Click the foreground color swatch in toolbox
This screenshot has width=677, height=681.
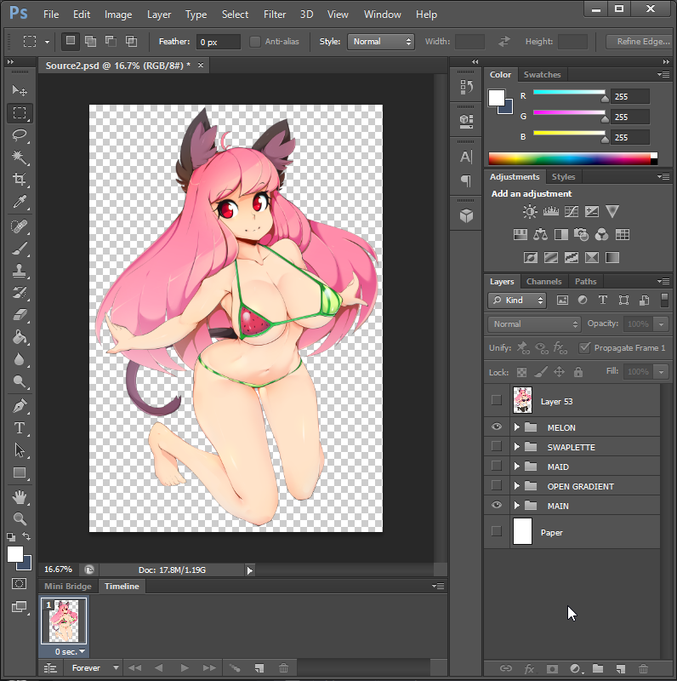point(14,554)
